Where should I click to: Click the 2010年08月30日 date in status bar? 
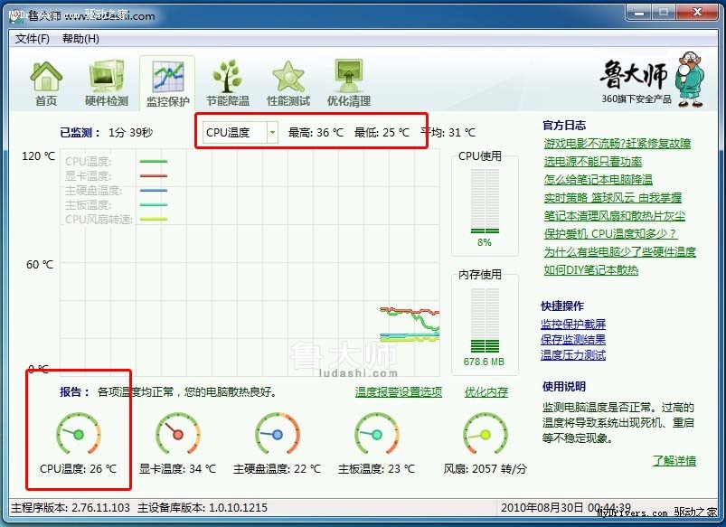(542, 507)
